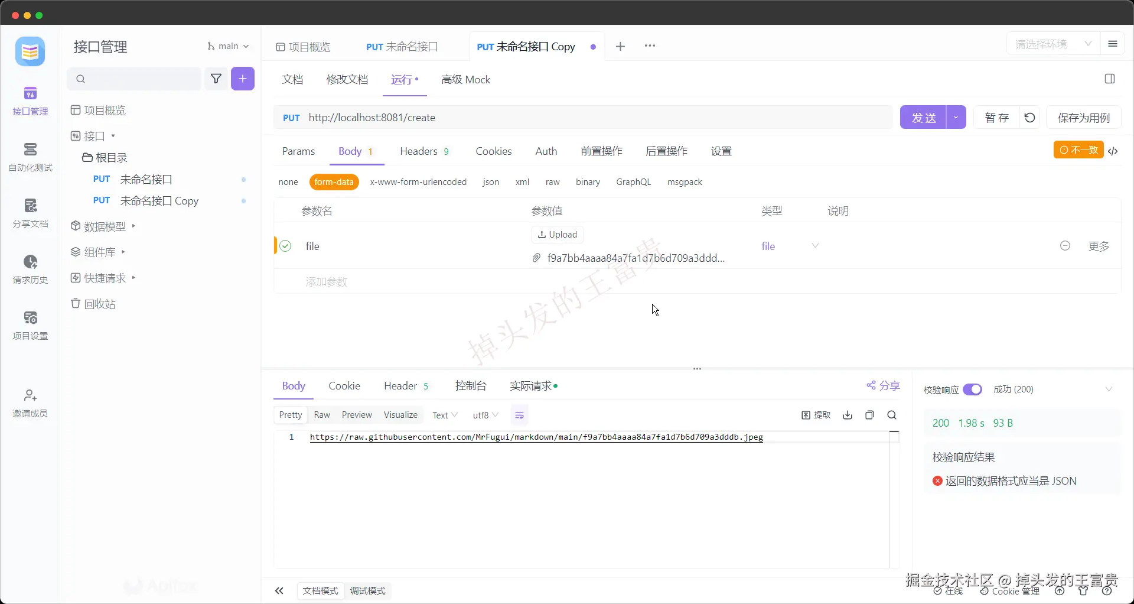Switch to the 文档 tab
The height and width of the screenshot is (604, 1134).
point(292,80)
